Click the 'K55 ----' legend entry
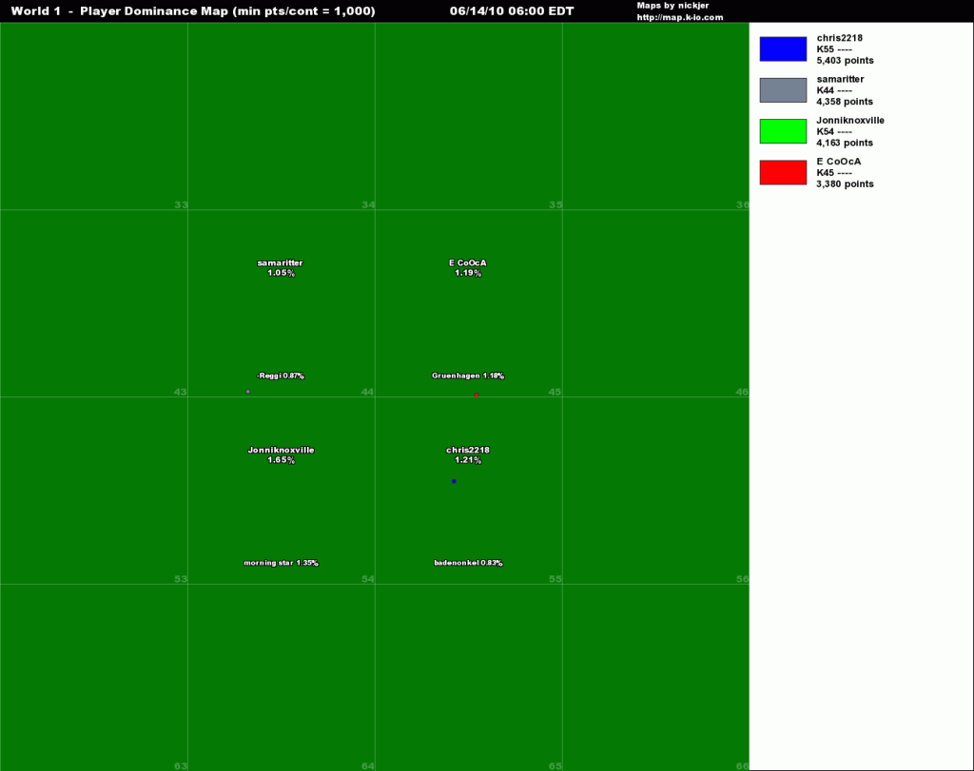The height and width of the screenshot is (771, 974). coord(834,49)
